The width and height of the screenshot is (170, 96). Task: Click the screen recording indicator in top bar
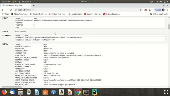point(152,2)
